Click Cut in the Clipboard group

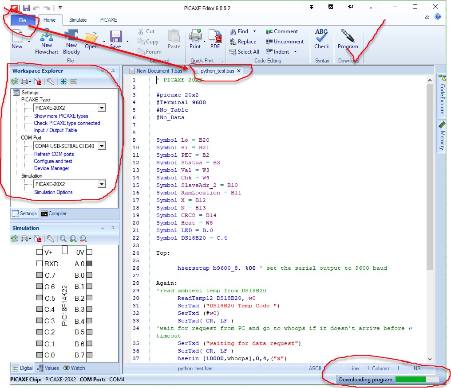[146, 31]
